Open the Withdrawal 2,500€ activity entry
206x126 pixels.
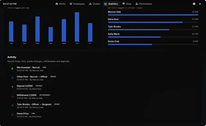(26, 95)
